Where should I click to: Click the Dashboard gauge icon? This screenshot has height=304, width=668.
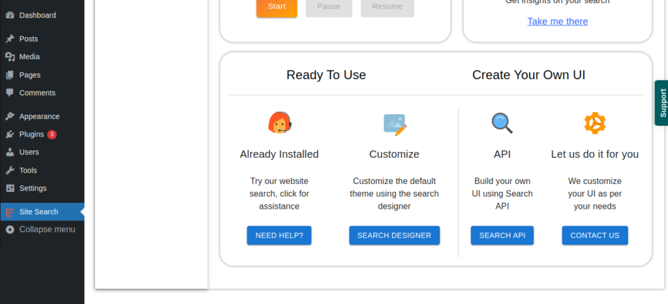click(x=10, y=15)
